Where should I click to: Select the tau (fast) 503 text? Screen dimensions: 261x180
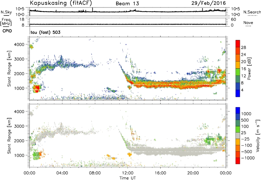coord(45,32)
